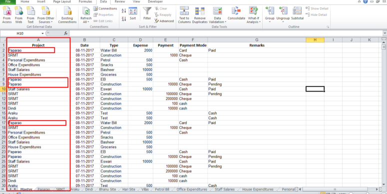Open the Office Expenditures sheet tab
The width and height of the screenshot is (387, 194).
[192, 189]
